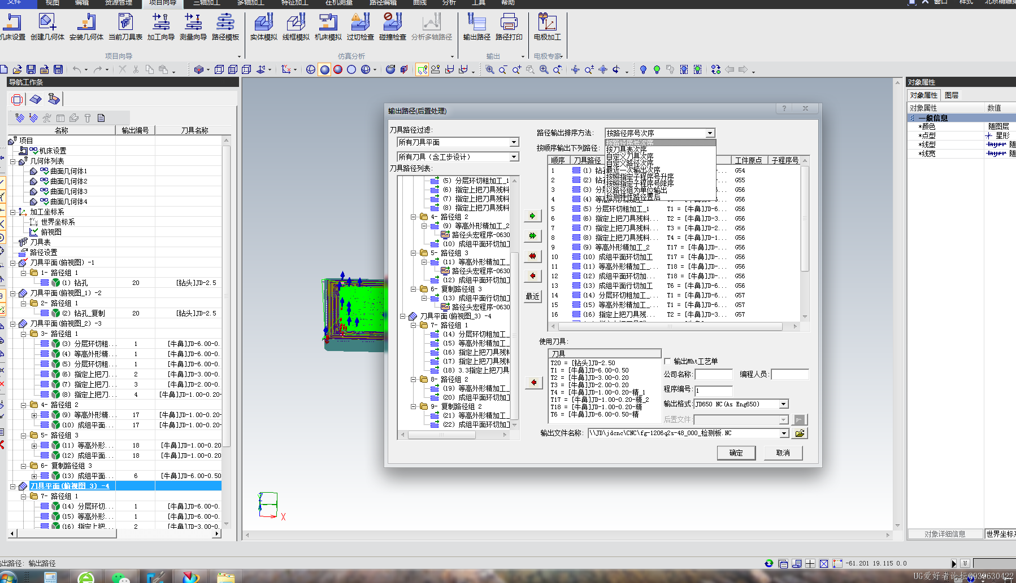Start the 机床模拟 machine simulation
Image resolution: width=1016 pixels, height=583 pixels.
[x=328, y=27]
